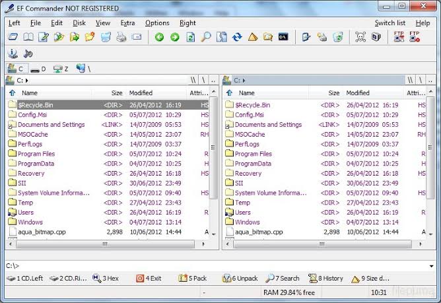Click the left panel parent directory '..' button

pyautogui.click(x=213, y=81)
